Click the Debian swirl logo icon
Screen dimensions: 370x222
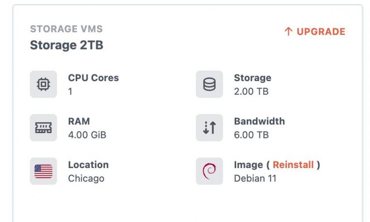coord(209,171)
